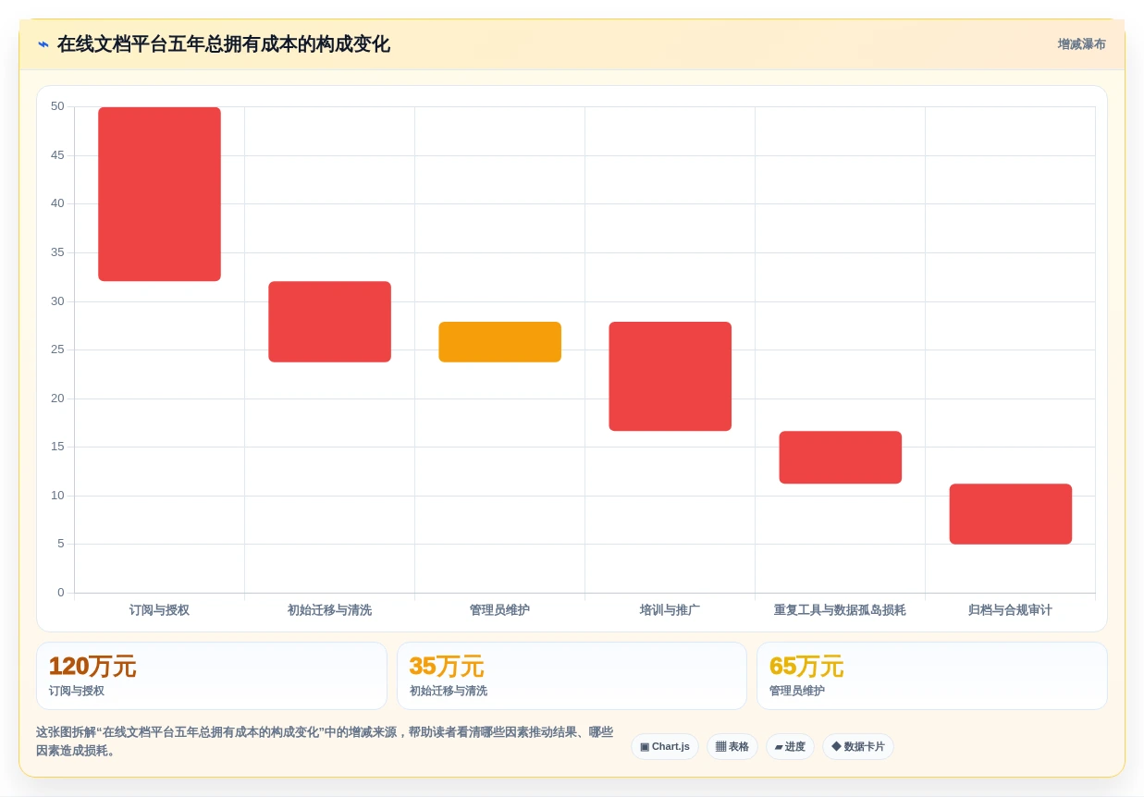Click the x-axis label 归档与合规审计
This screenshot has width=1144, height=797.
[x=1010, y=610]
